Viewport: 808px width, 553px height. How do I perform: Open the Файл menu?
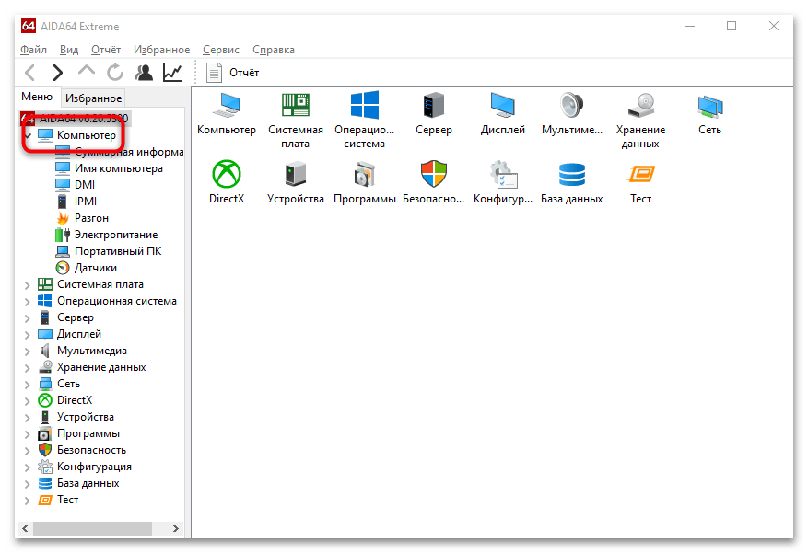[33, 50]
